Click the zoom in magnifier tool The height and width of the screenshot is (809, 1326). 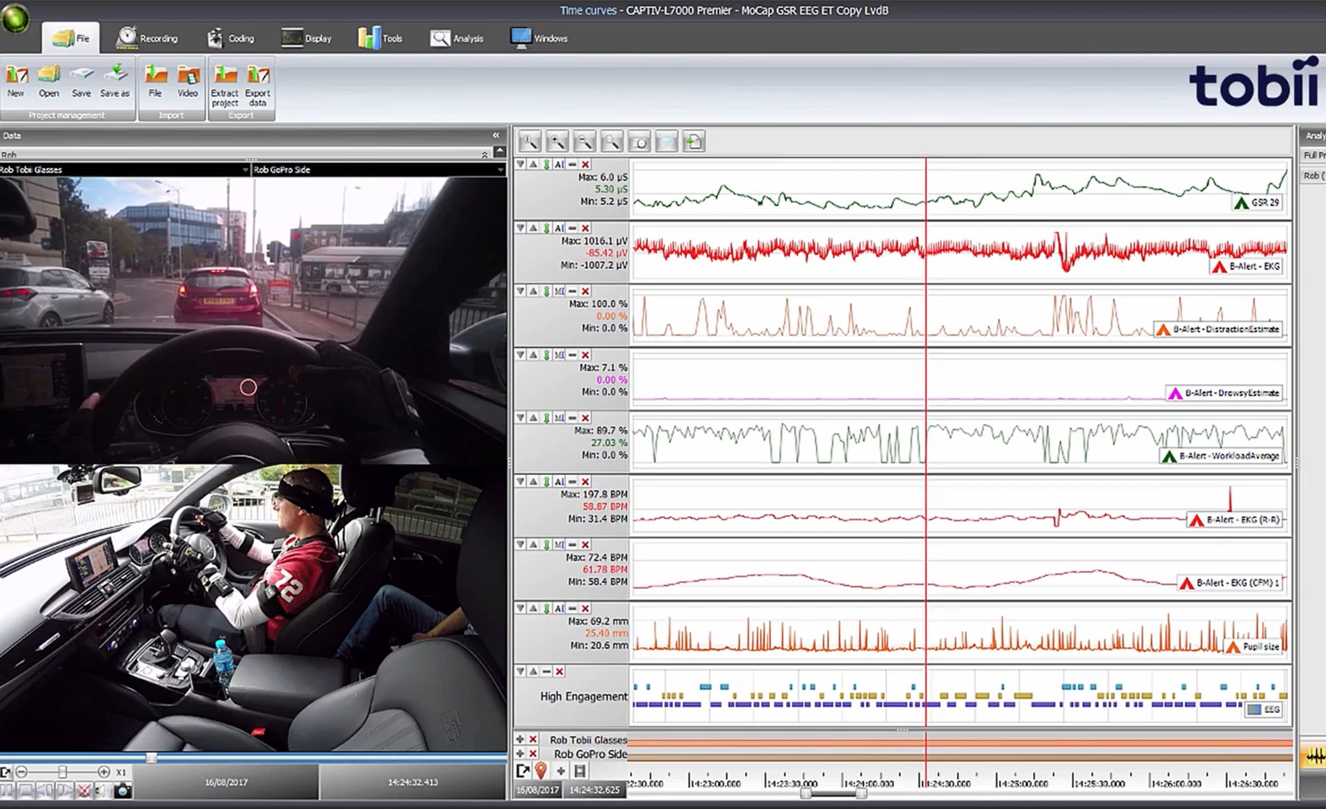pos(557,141)
